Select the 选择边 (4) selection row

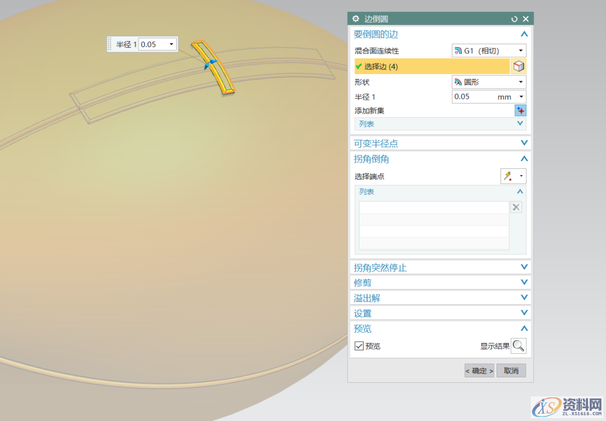click(x=431, y=67)
